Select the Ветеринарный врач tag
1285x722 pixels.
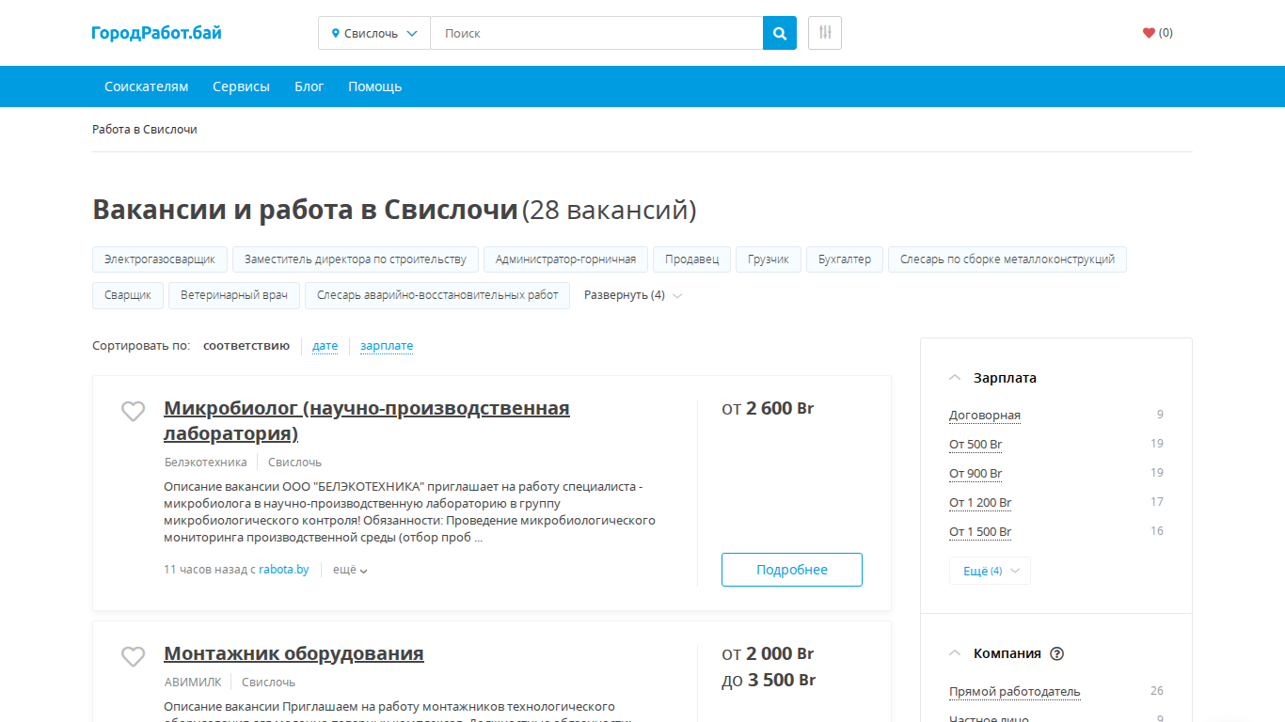click(234, 295)
